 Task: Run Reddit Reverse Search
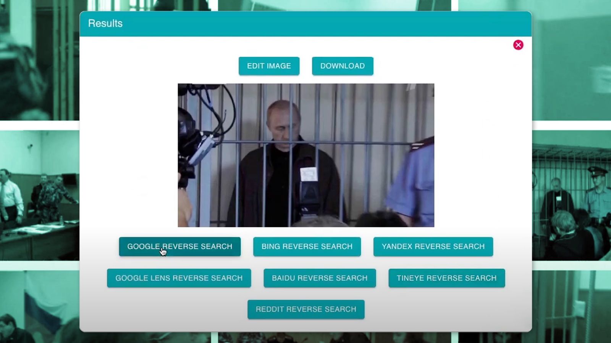coord(305,309)
